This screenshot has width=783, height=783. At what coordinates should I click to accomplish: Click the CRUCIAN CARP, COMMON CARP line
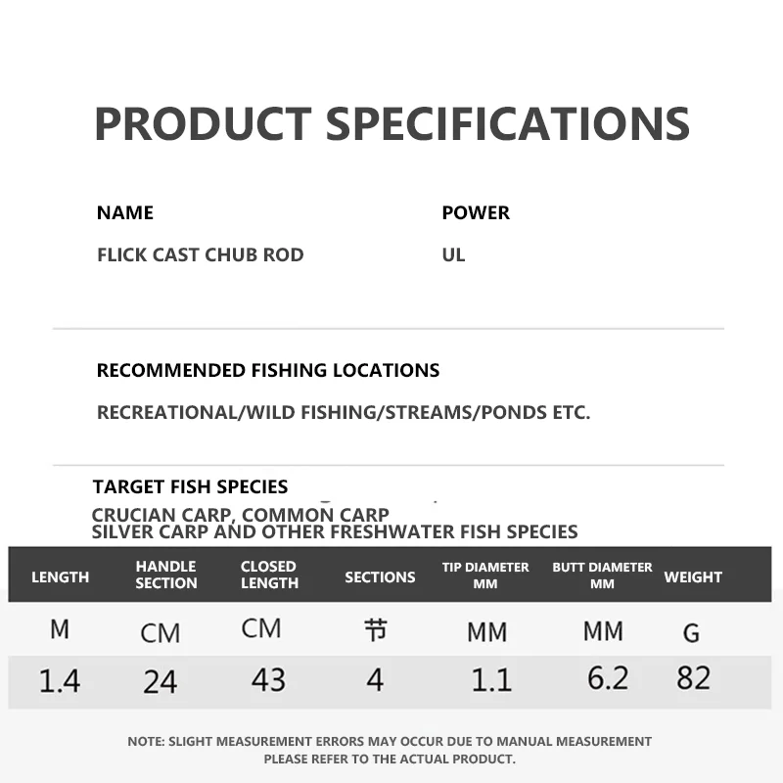pos(241,515)
